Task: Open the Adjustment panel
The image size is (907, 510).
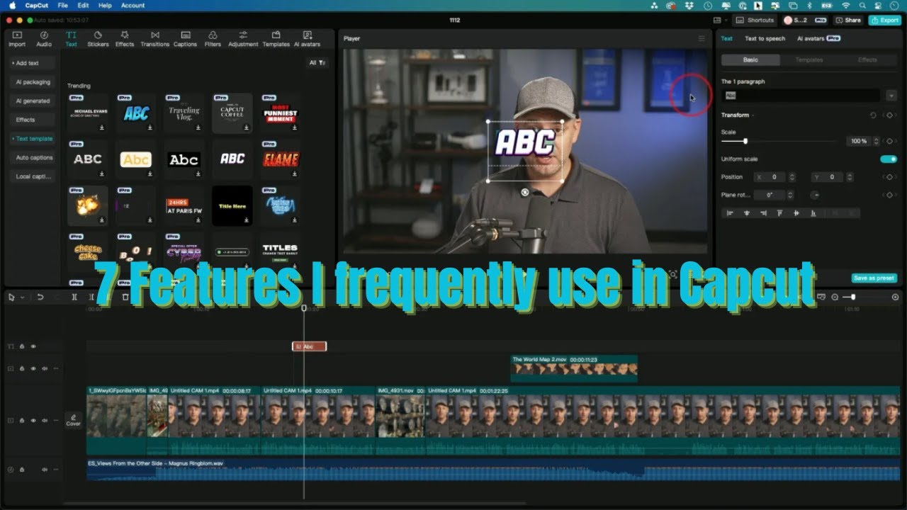Action: pos(243,39)
